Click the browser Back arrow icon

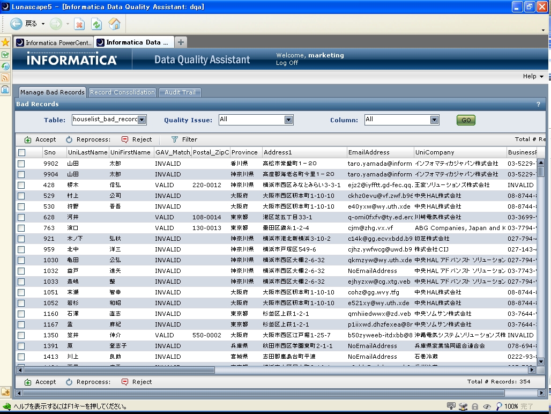[16, 24]
